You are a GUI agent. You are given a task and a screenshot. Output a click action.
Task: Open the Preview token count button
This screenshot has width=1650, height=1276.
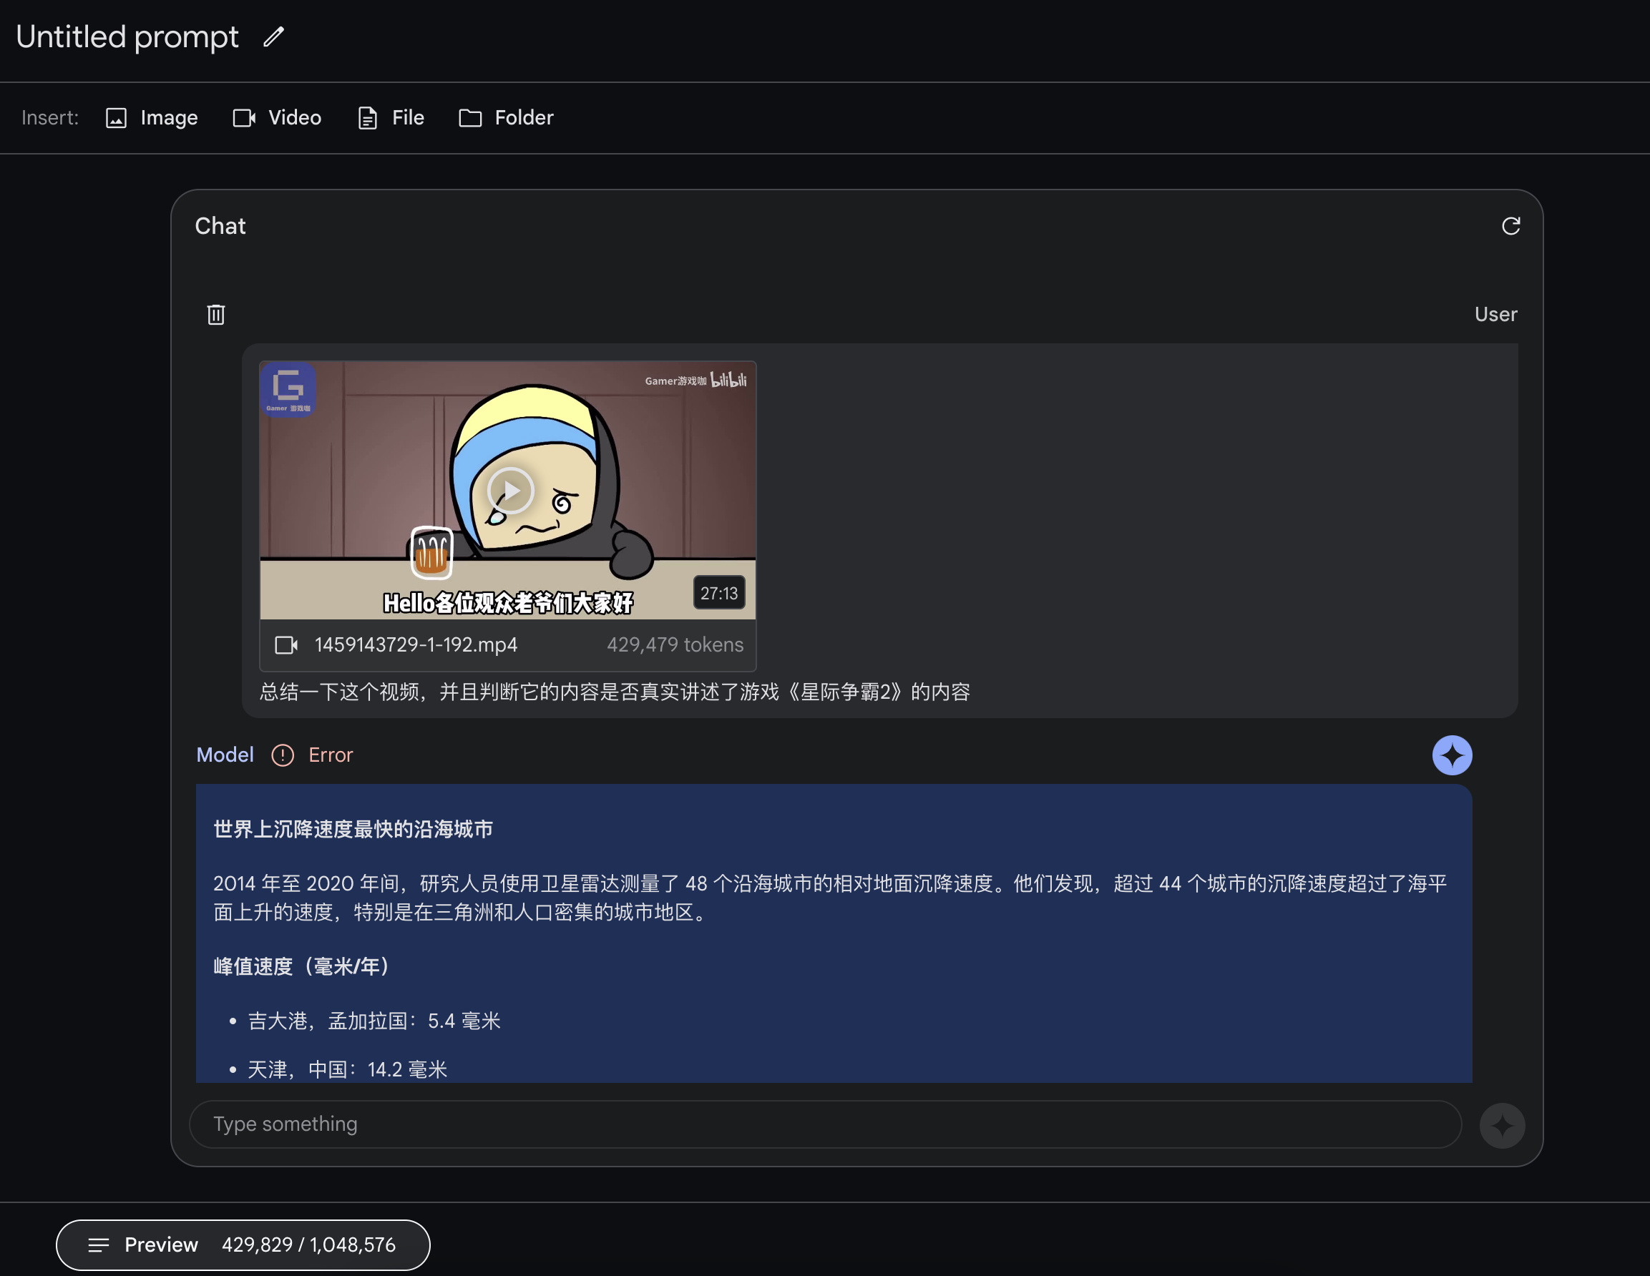point(243,1245)
